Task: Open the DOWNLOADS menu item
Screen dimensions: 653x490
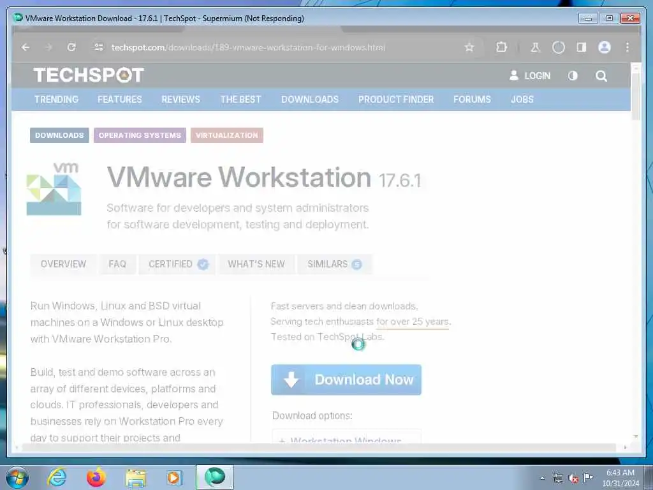Action: click(x=310, y=100)
